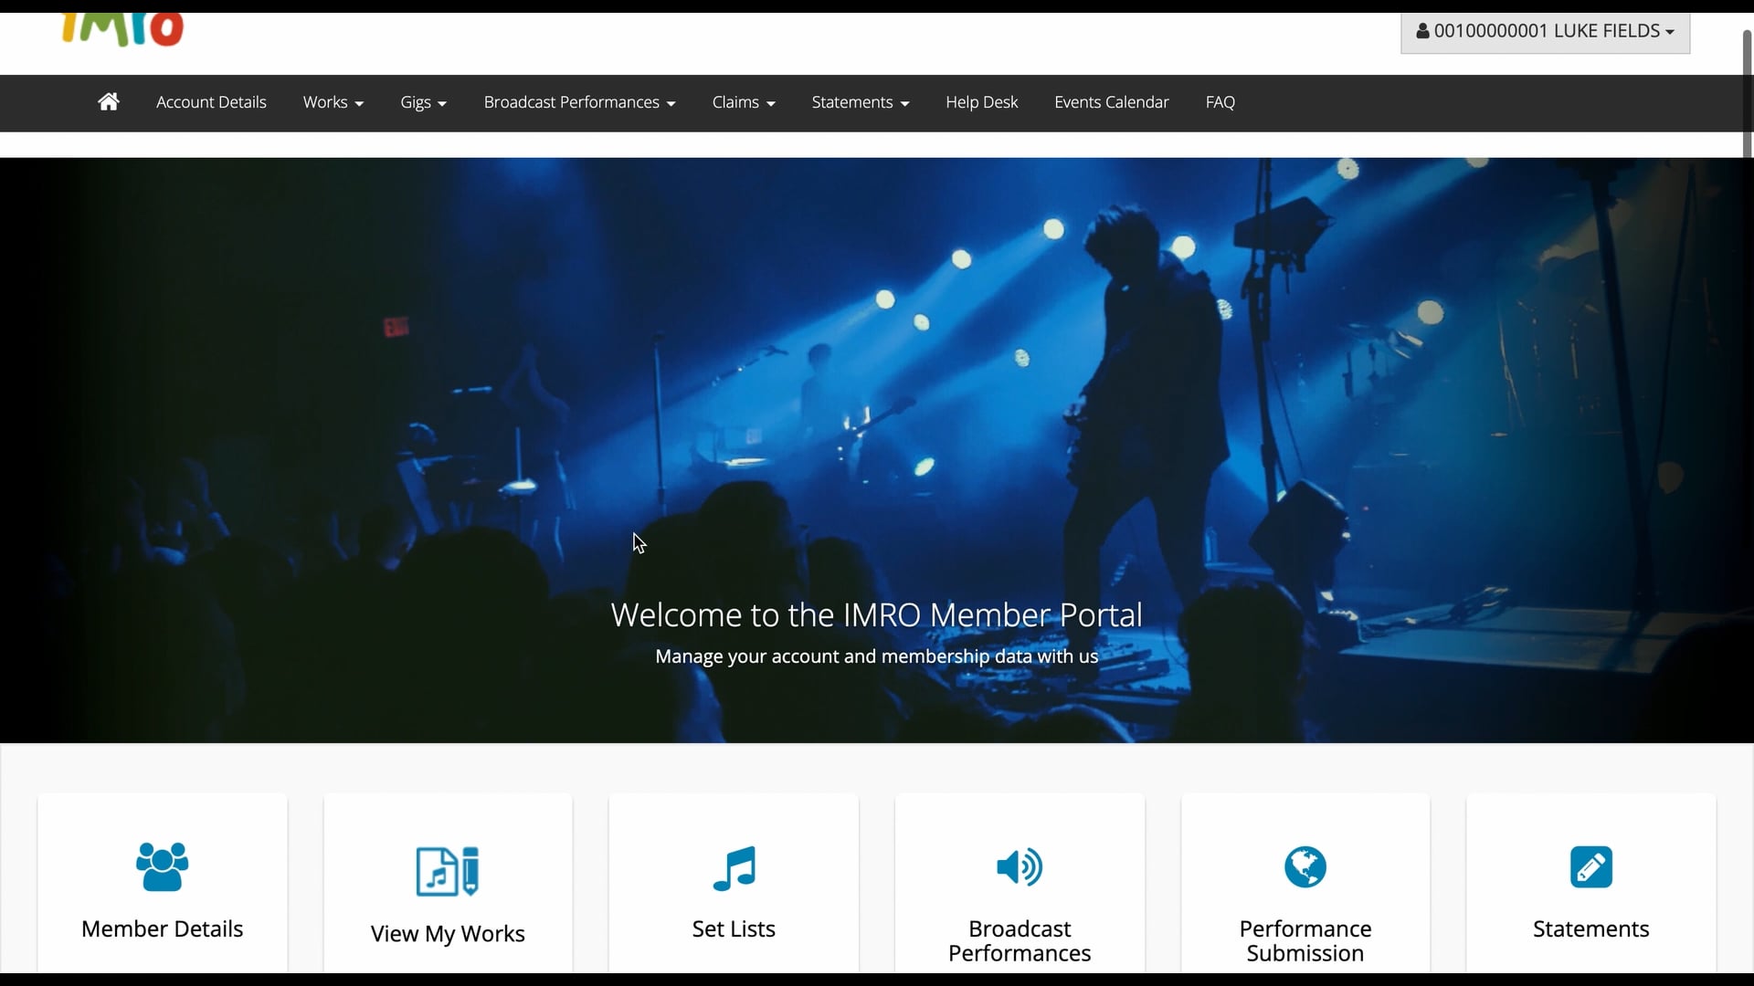Image resolution: width=1754 pixels, height=986 pixels.
Task: Click the Member Details people icon
Action: click(x=163, y=866)
